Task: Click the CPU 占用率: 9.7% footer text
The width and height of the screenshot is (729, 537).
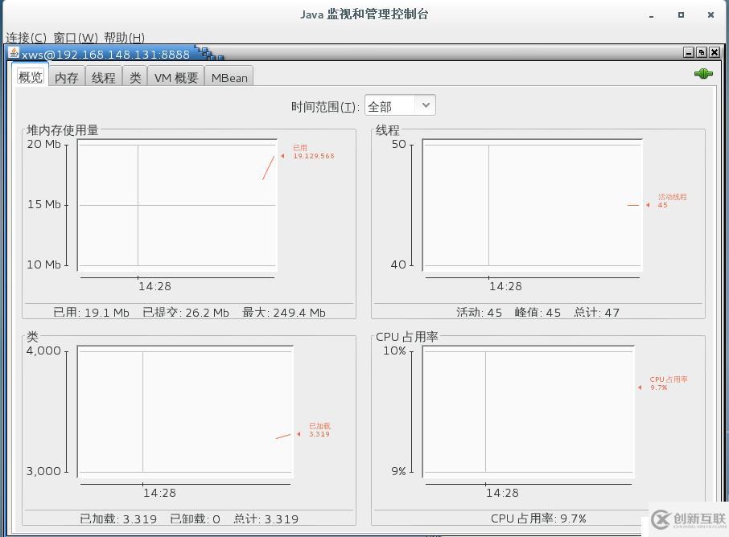Action: (538, 519)
